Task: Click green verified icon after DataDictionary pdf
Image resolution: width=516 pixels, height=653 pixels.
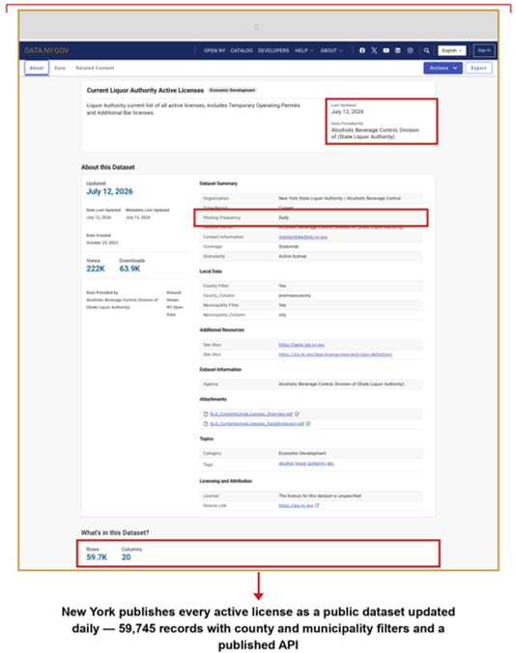Action: click(x=308, y=423)
